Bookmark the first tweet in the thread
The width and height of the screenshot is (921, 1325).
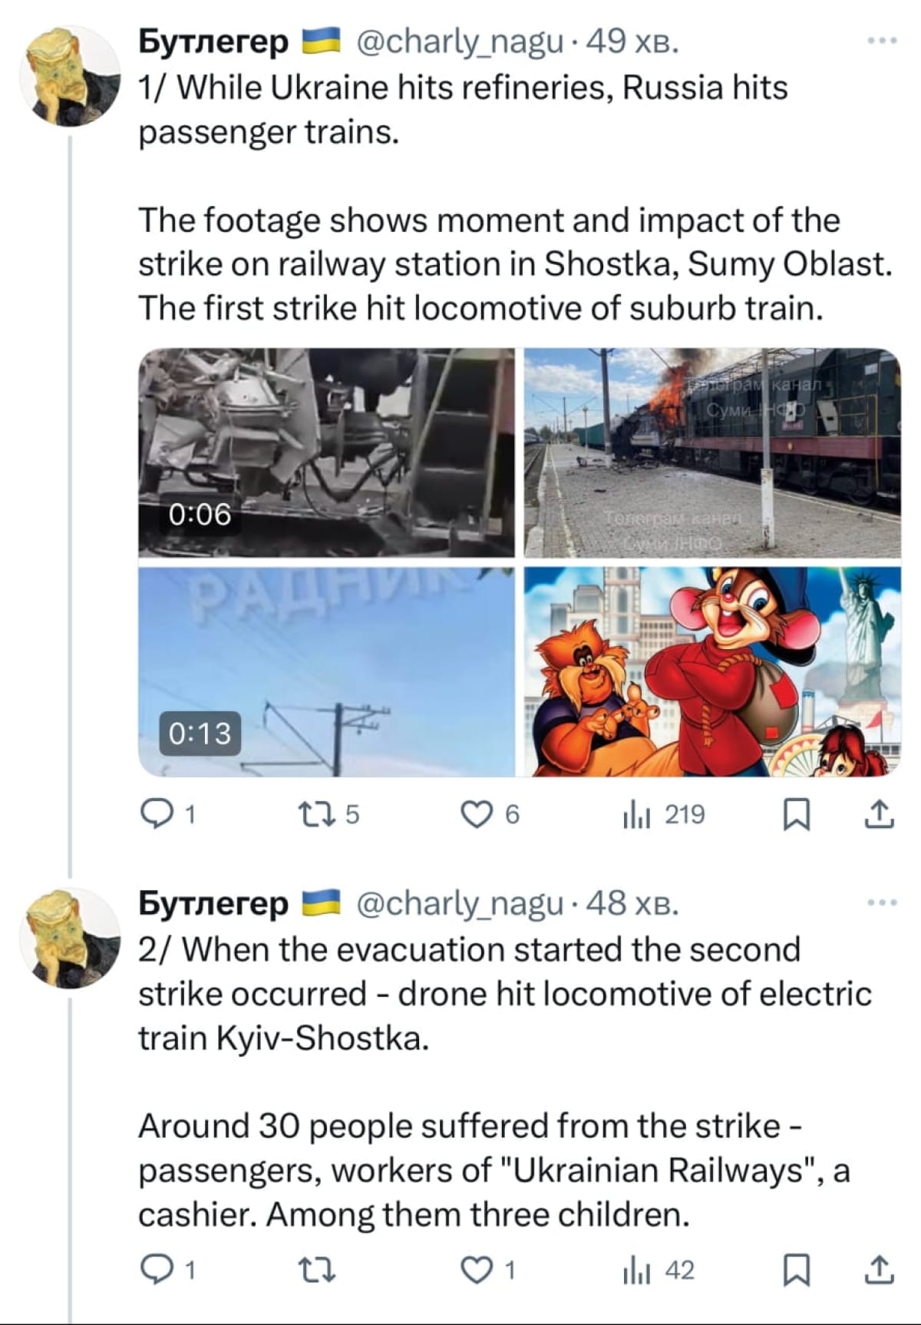point(796,814)
